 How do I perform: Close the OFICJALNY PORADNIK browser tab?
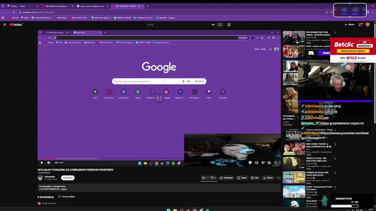[142, 6]
